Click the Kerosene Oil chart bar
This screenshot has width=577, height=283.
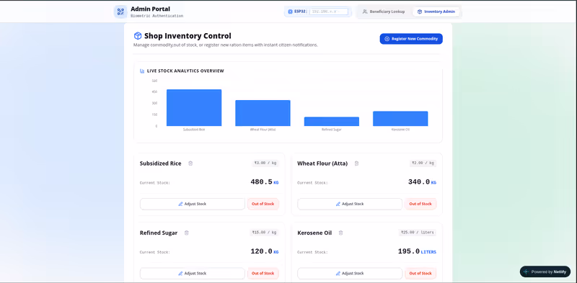tap(400, 119)
